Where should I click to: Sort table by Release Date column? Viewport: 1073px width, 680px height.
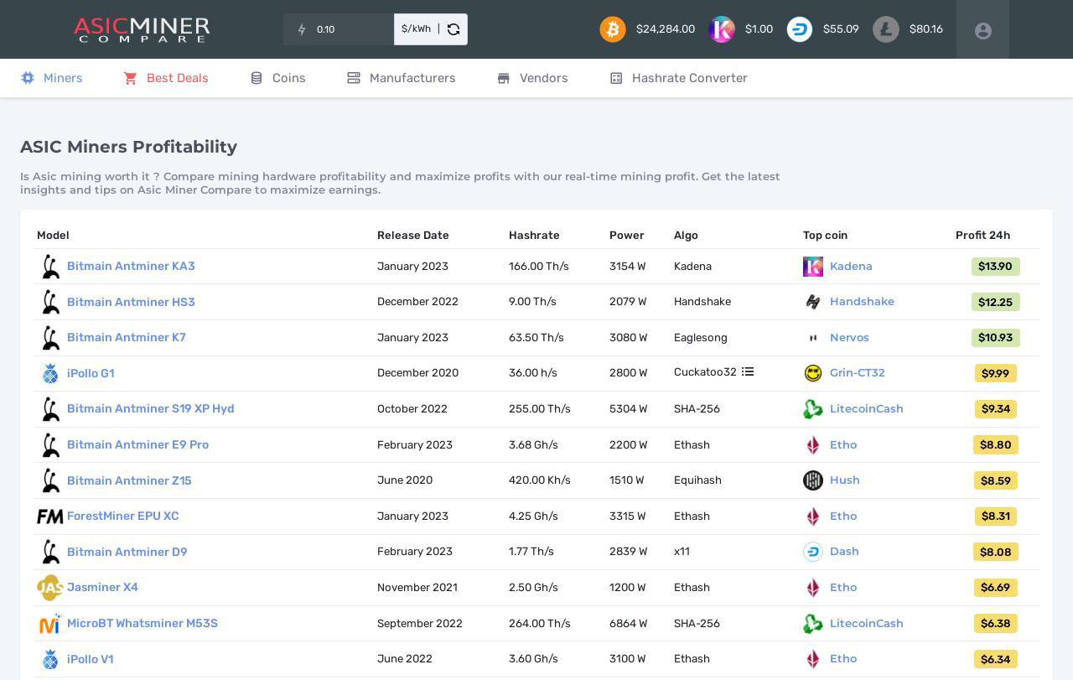tap(412, 236)
